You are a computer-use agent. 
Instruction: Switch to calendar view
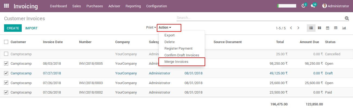click(x=327, y=28)
